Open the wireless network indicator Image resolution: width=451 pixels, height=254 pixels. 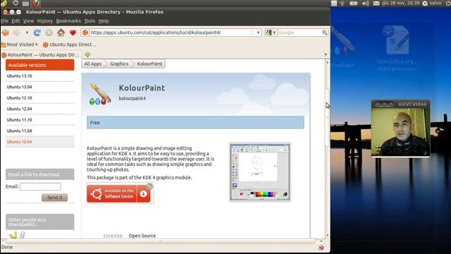[342, 3]
